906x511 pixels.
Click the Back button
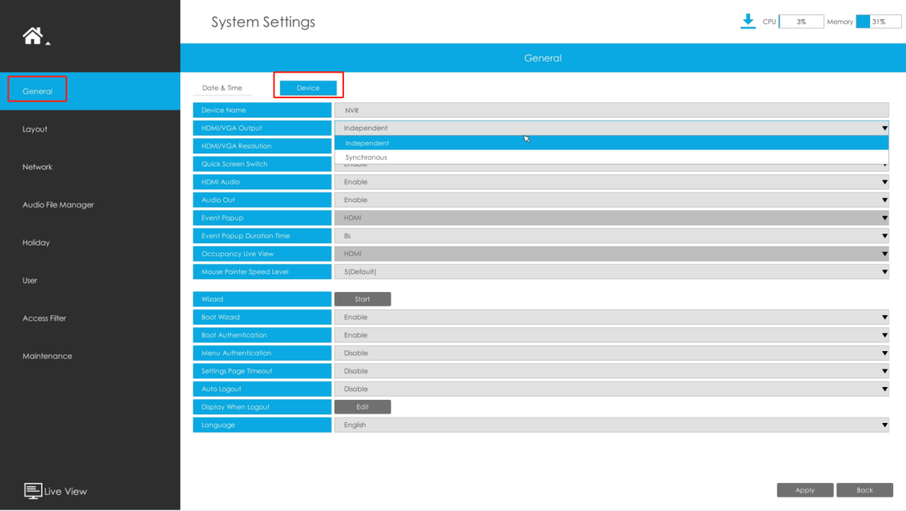pos(864,489)
